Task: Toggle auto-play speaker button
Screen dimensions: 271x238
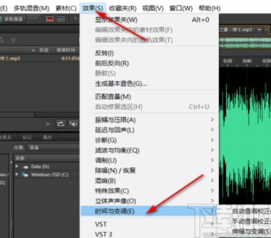Action: pyautogui.click(x=73, y=124)
